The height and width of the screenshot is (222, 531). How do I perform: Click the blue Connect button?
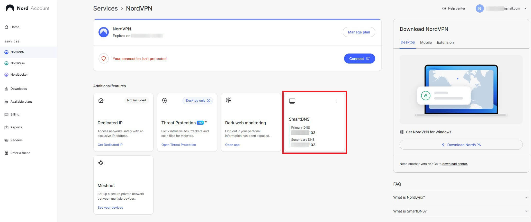(359, 59)
